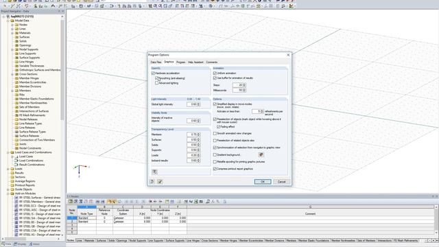This screenshot has height=247, width=439.
Task: Click the Load Cases folder icon
Action: [16, 156]
